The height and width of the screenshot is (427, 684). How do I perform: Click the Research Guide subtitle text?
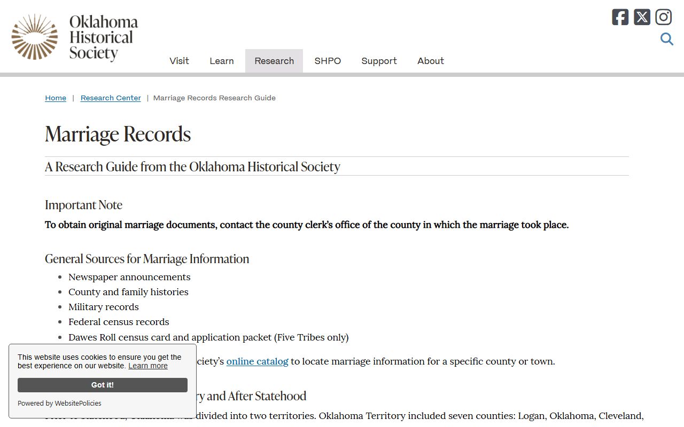click(x=192, y=167)
